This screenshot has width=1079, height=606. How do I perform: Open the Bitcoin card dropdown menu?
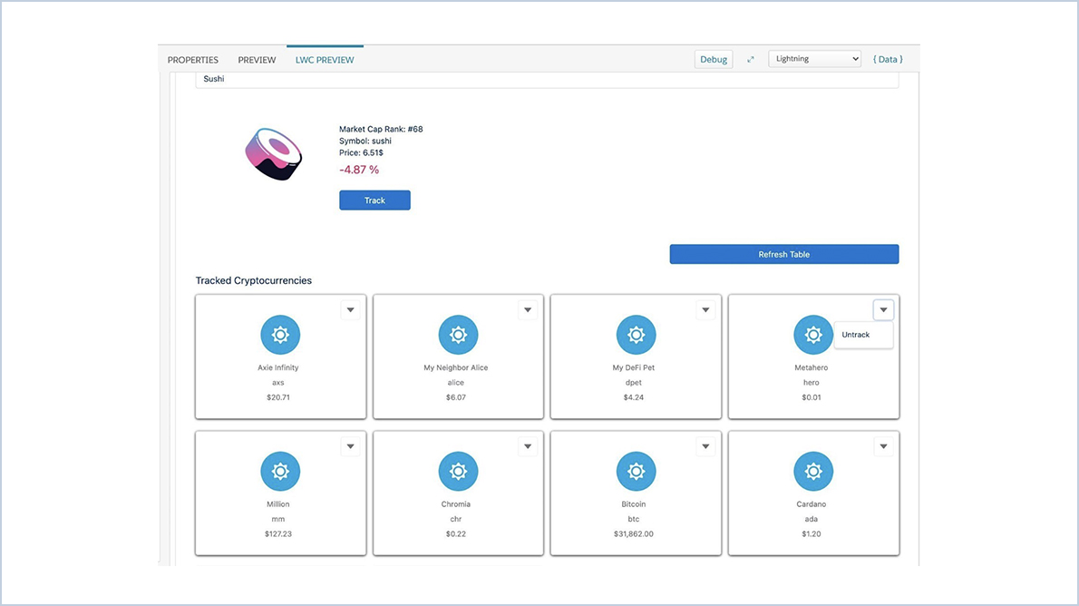pos(705,445)
